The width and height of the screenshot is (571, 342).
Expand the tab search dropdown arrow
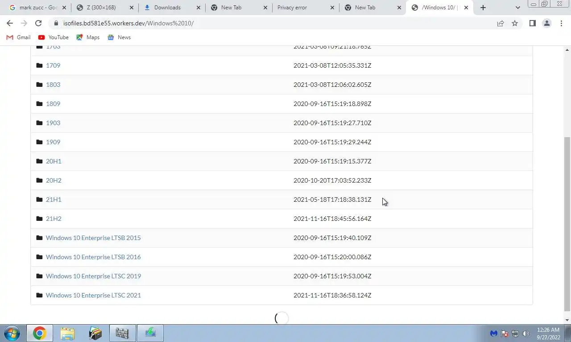pos(517,8)
